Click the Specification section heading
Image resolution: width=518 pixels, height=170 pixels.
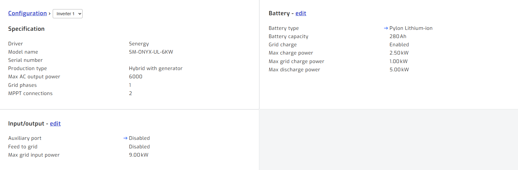pos(26,29)
